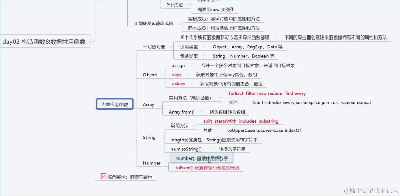Collapse the Array branch
Screen dimensions: 400x196
pos(160,104)
